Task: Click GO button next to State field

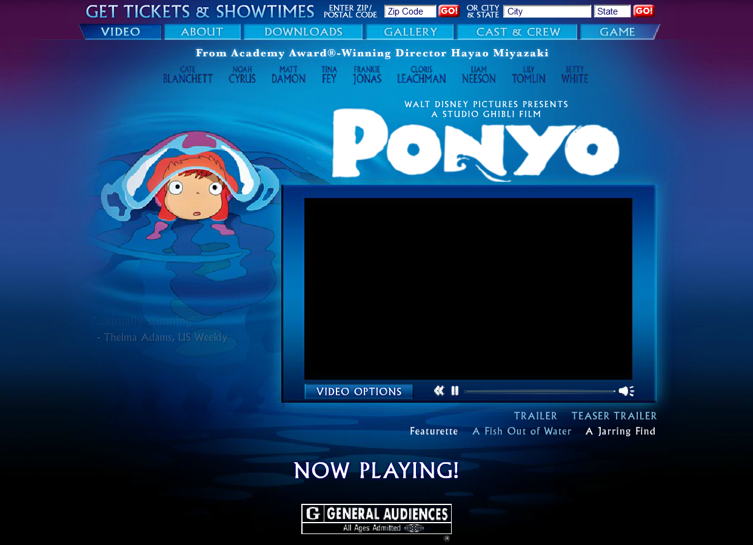Action: pyautogui.click(x=644, y=11)
